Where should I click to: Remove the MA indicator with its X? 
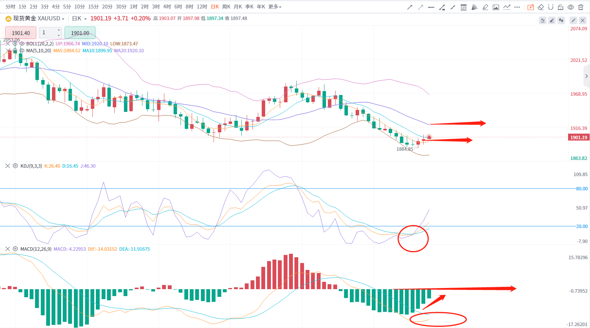tap(8, 51)
